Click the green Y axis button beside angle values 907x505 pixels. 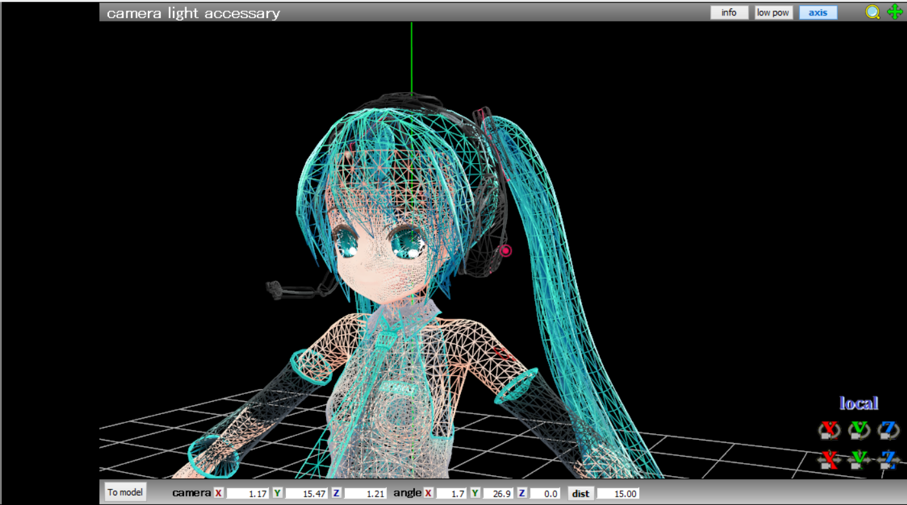click(x=475, y=492)
